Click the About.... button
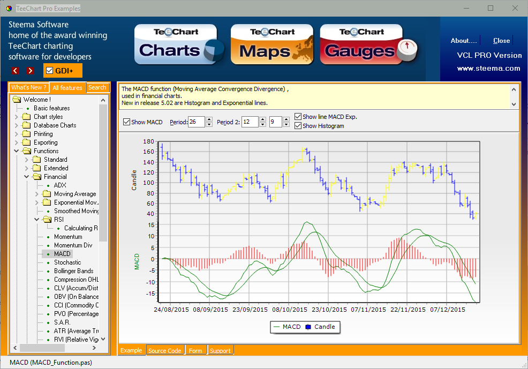528x369 pixels. (x=464, y=40)
